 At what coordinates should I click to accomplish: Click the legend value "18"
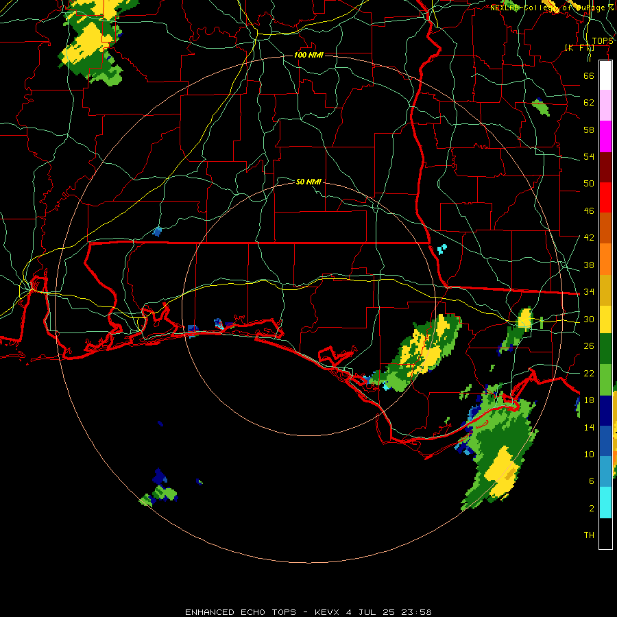589,400
